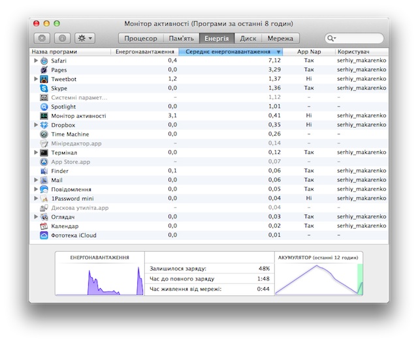Click the inspect process info button
418x343 pixels.
63,38
